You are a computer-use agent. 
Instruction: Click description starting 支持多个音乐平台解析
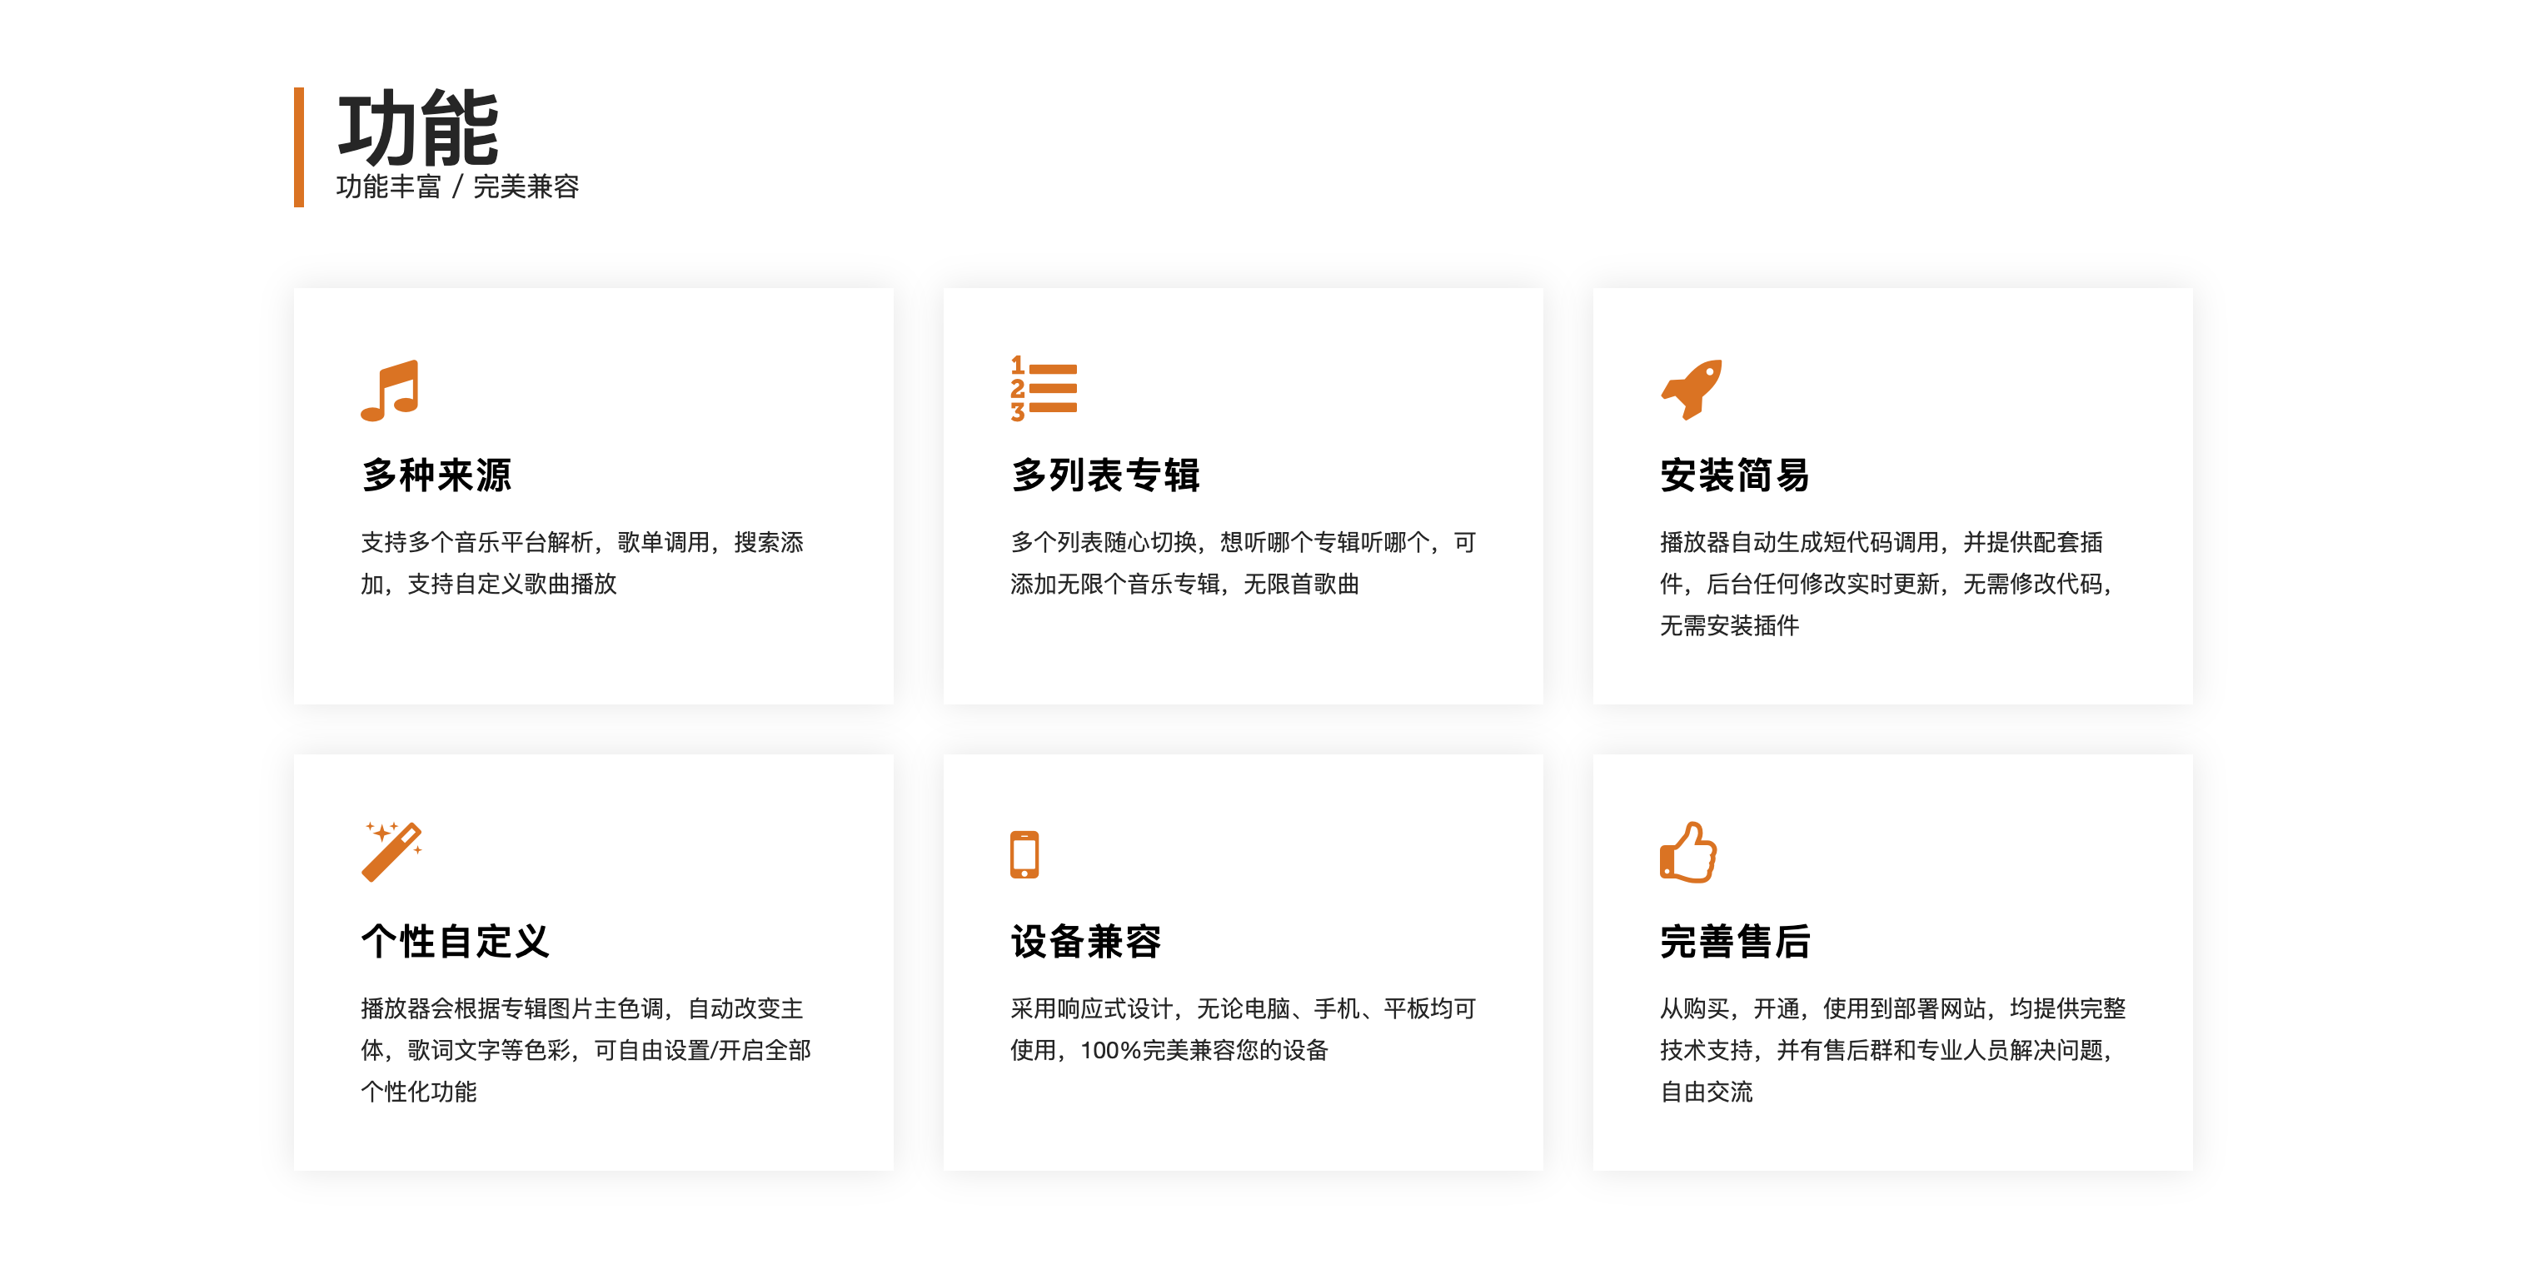[583, 563]
